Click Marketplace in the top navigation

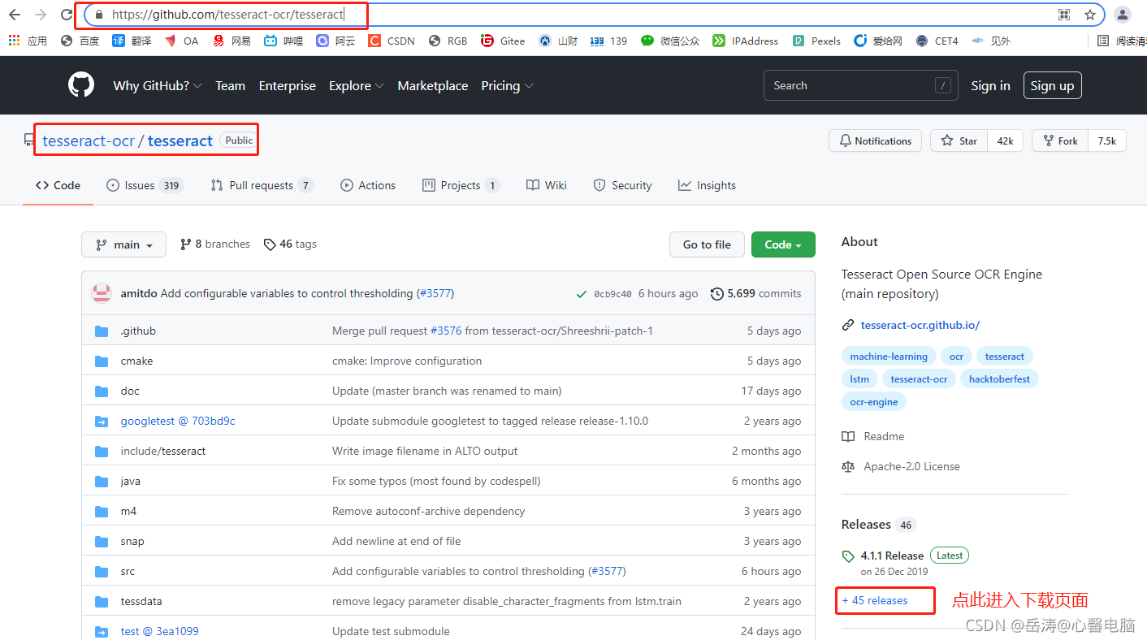[432, 85]
